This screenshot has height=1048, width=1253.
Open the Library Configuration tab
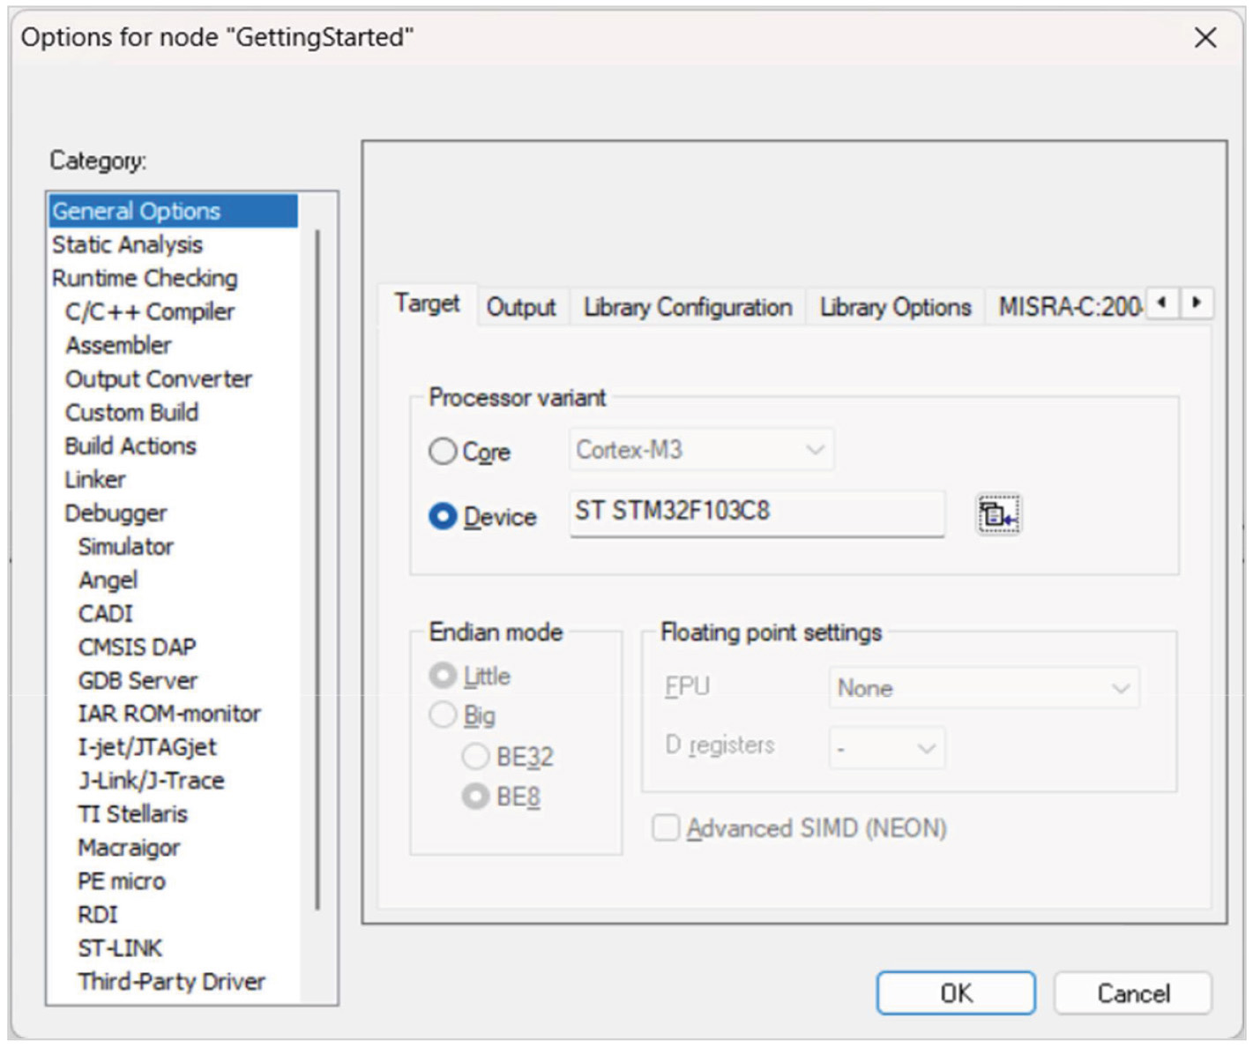(x=688, y=307)
